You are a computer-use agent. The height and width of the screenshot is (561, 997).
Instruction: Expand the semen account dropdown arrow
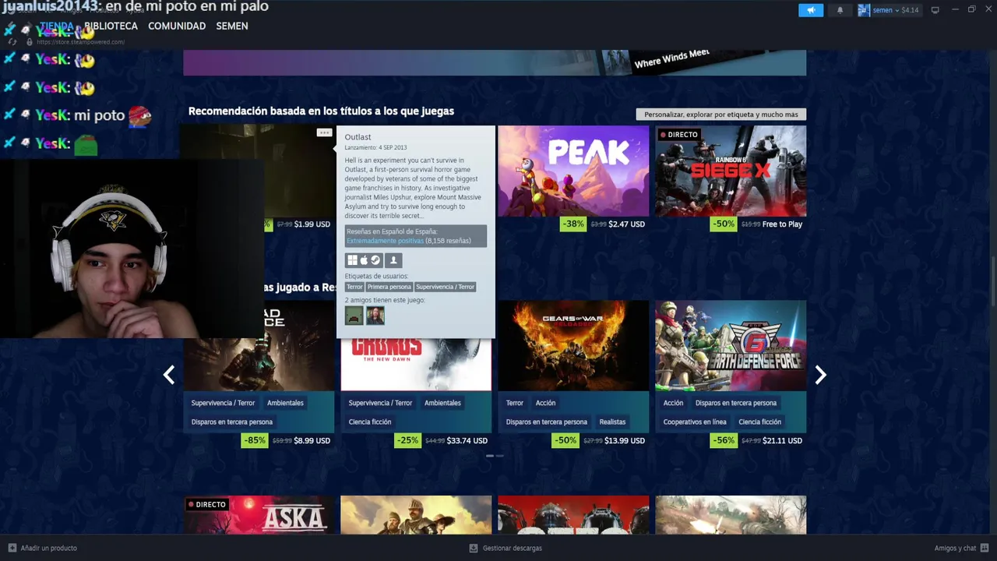897,10
